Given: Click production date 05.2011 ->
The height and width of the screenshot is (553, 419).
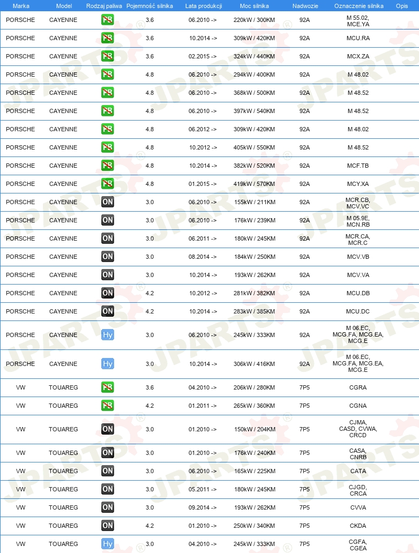Looking at the screenshot, I should [x=203, y=489].
